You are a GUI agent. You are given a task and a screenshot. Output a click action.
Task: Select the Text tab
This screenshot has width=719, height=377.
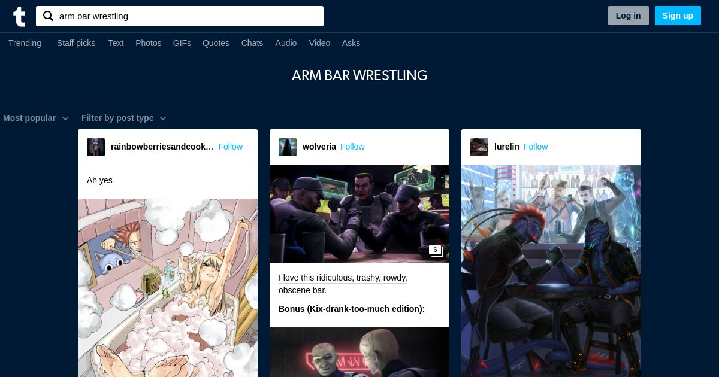click(x=116, y=43)
